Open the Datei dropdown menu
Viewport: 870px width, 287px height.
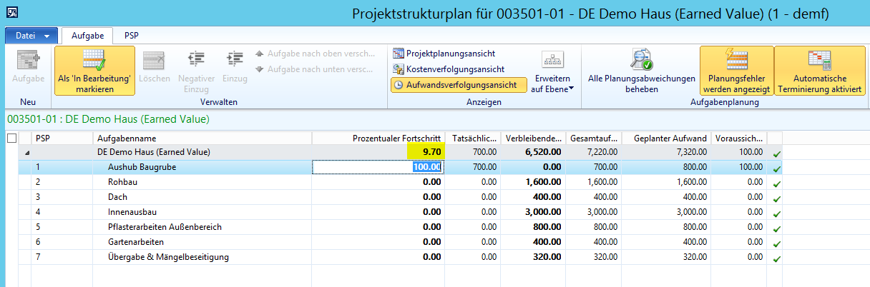click(x=32, y=35)
